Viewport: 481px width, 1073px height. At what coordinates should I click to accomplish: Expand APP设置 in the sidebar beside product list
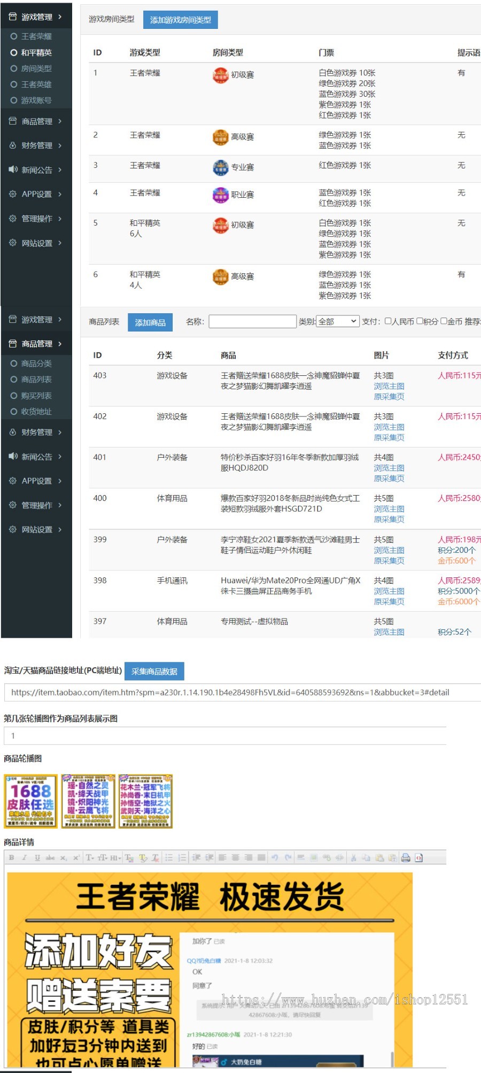(36, 481)
